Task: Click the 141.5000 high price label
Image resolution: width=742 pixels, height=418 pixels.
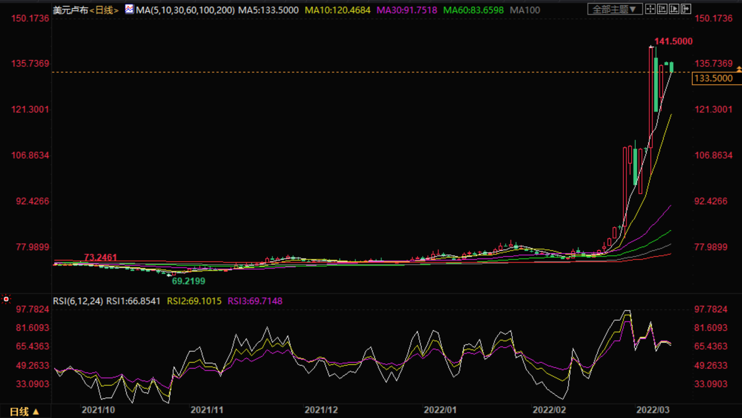Action: [673, 41]
